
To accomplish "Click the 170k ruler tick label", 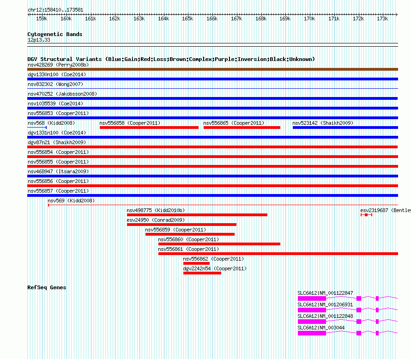I will [x=309, y=18].
